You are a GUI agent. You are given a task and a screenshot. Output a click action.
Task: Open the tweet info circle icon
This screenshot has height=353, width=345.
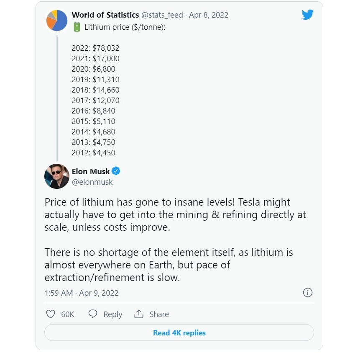307,293
